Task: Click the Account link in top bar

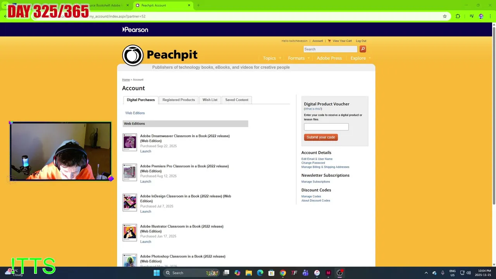Action: 318,41
